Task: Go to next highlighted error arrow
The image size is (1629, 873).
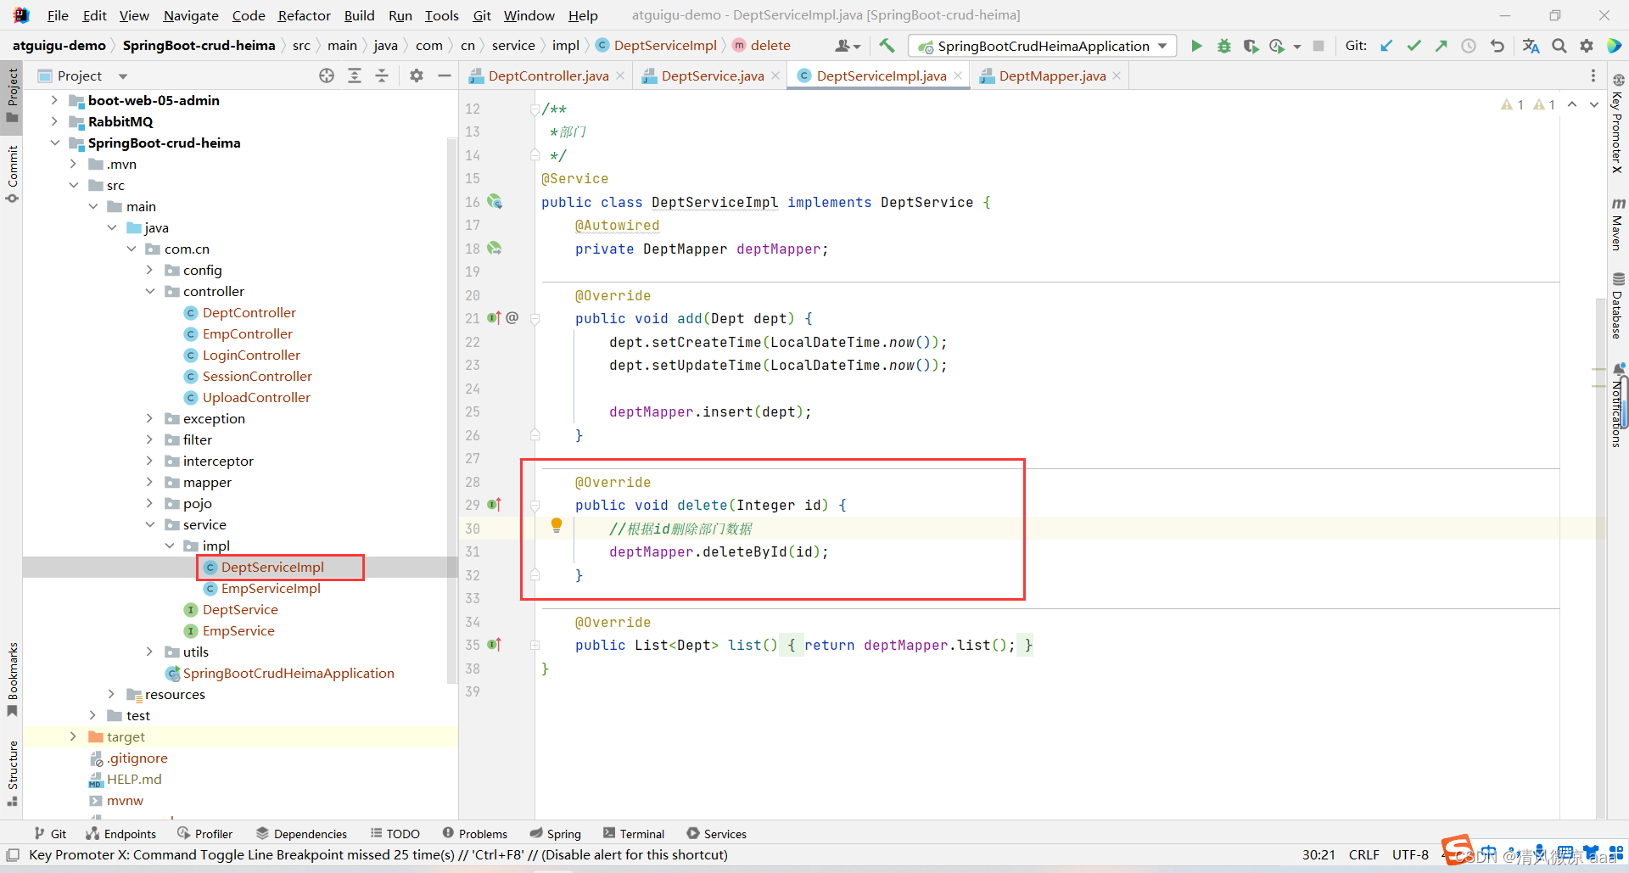Action: (1594, 104)
